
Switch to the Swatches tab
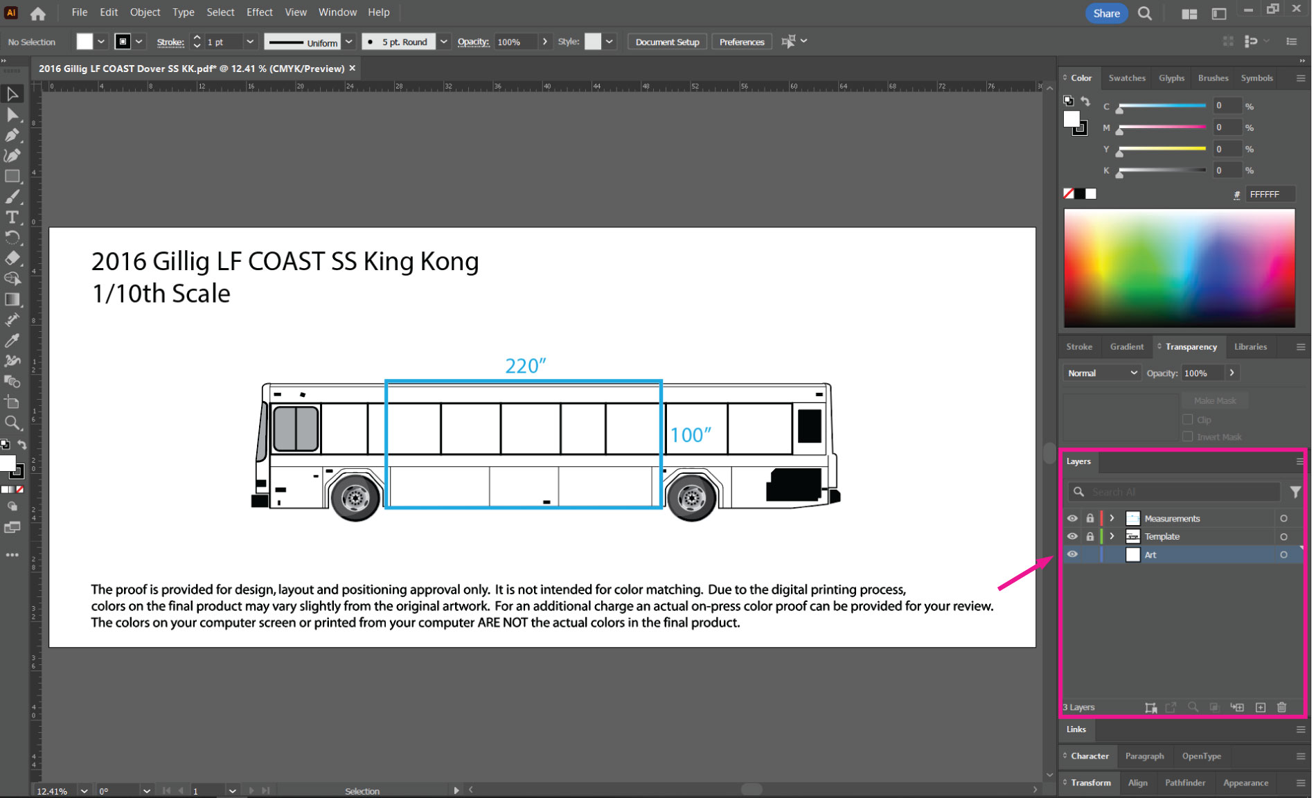[1127, 78]
